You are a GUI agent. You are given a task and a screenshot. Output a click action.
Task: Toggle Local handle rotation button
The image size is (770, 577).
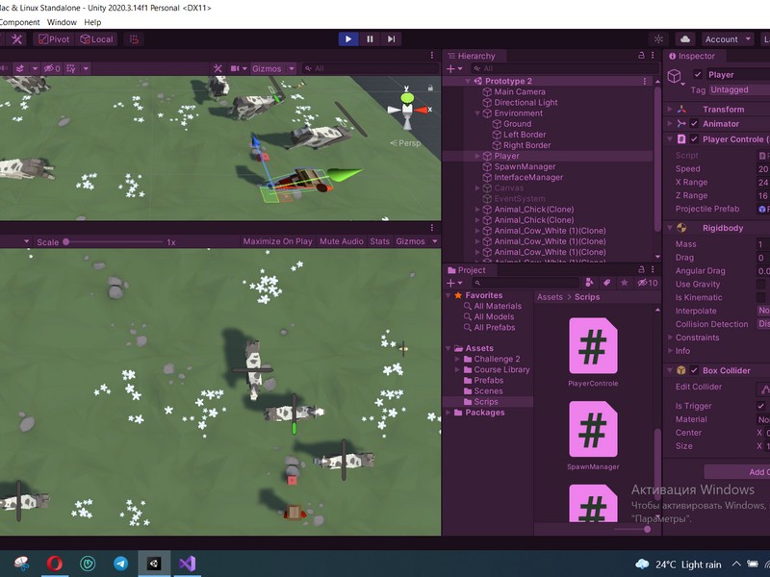tap(96, 39)
